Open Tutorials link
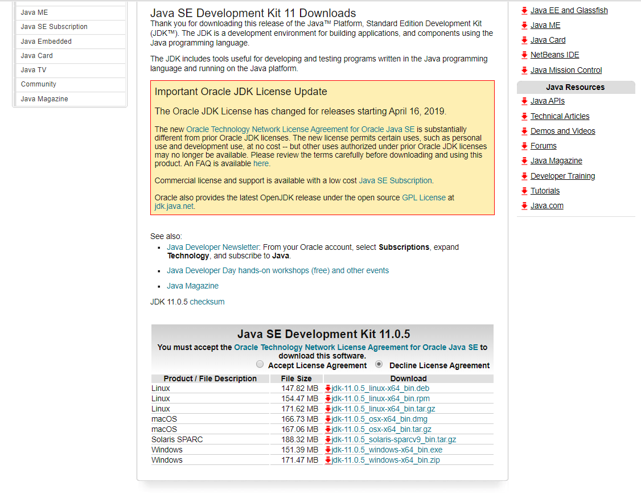Screen dimensions: 641x494 pos(545,191)
